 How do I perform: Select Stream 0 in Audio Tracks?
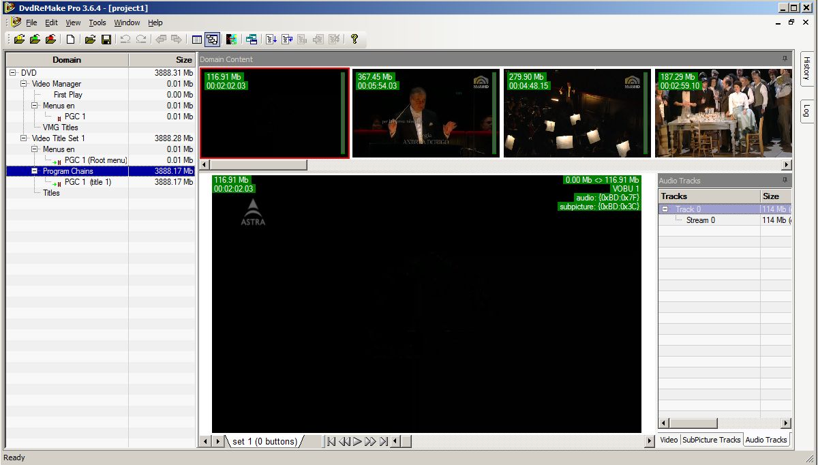point(700,220)
